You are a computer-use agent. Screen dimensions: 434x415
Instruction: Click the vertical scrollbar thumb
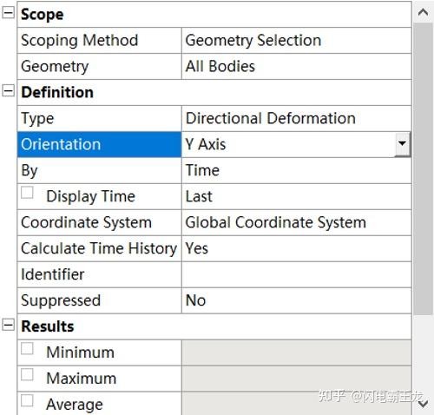(424, 168)
